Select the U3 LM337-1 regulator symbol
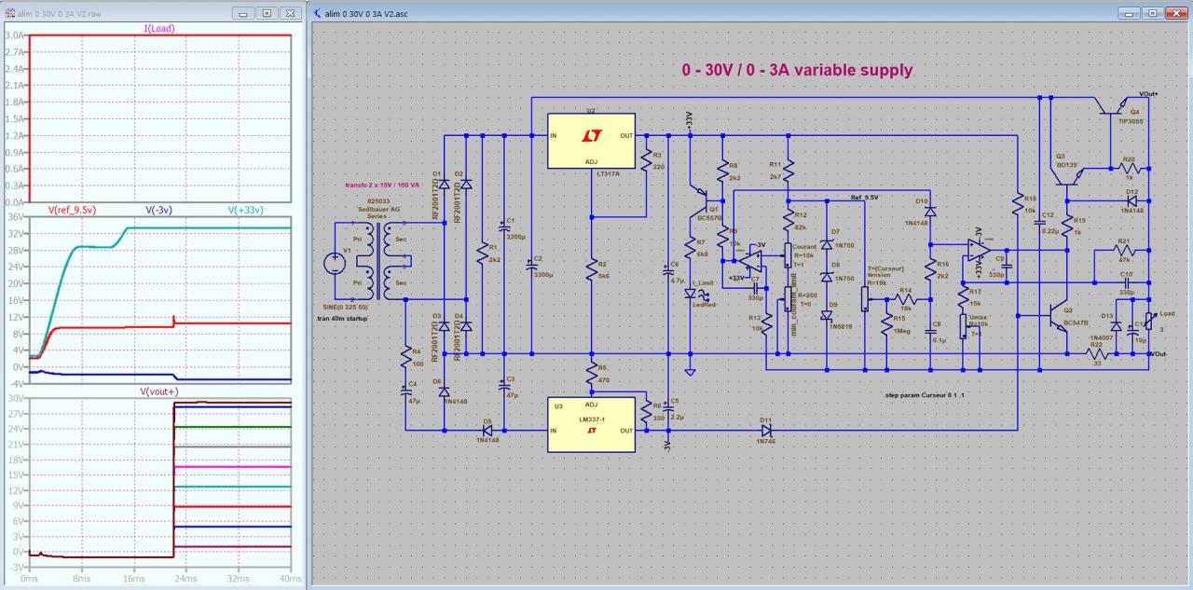 pos(591,425)
